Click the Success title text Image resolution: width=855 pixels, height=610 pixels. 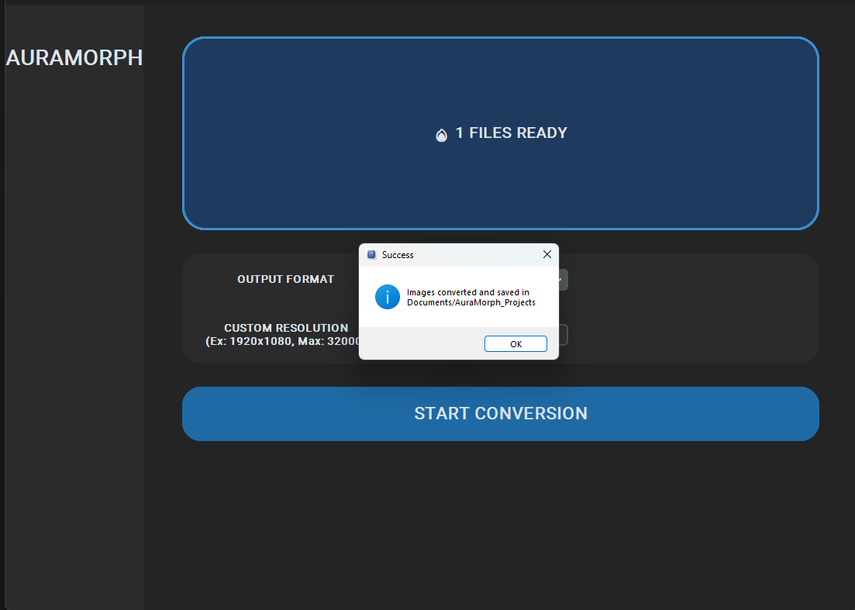coord(398,254)
